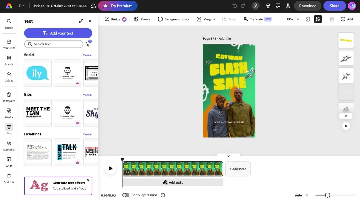Toggle Show layer timing switch

[x=126, y=195]
